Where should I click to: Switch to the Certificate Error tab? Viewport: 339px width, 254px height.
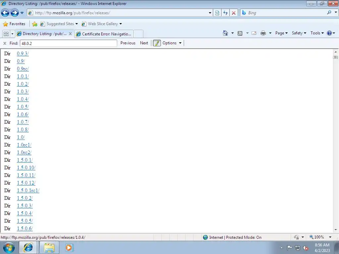104,34
